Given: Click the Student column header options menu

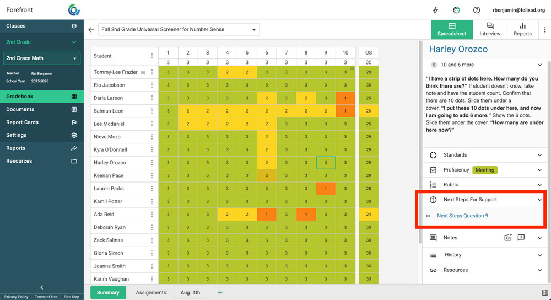Looking at the screenshot, I should click(152, 56).
